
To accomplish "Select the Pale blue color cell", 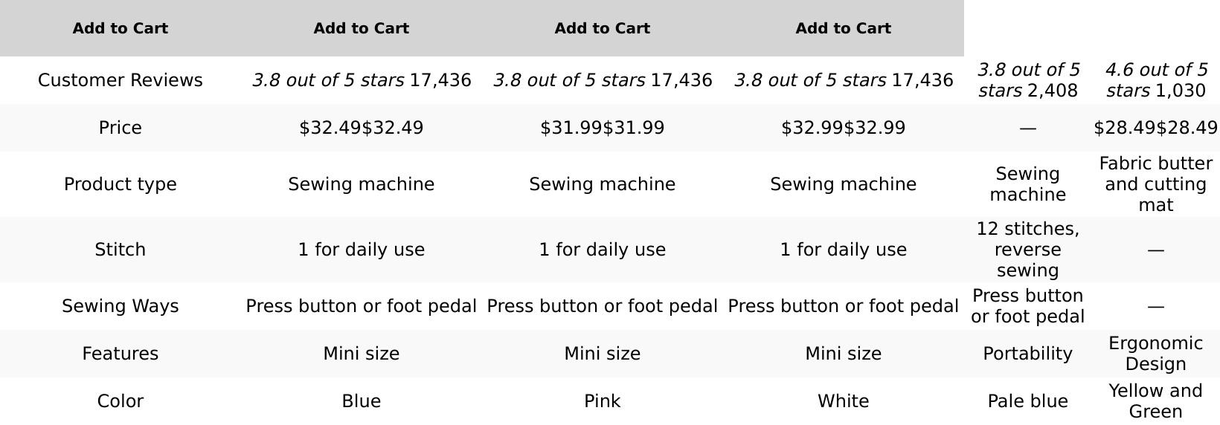I will click(1027, 401).
